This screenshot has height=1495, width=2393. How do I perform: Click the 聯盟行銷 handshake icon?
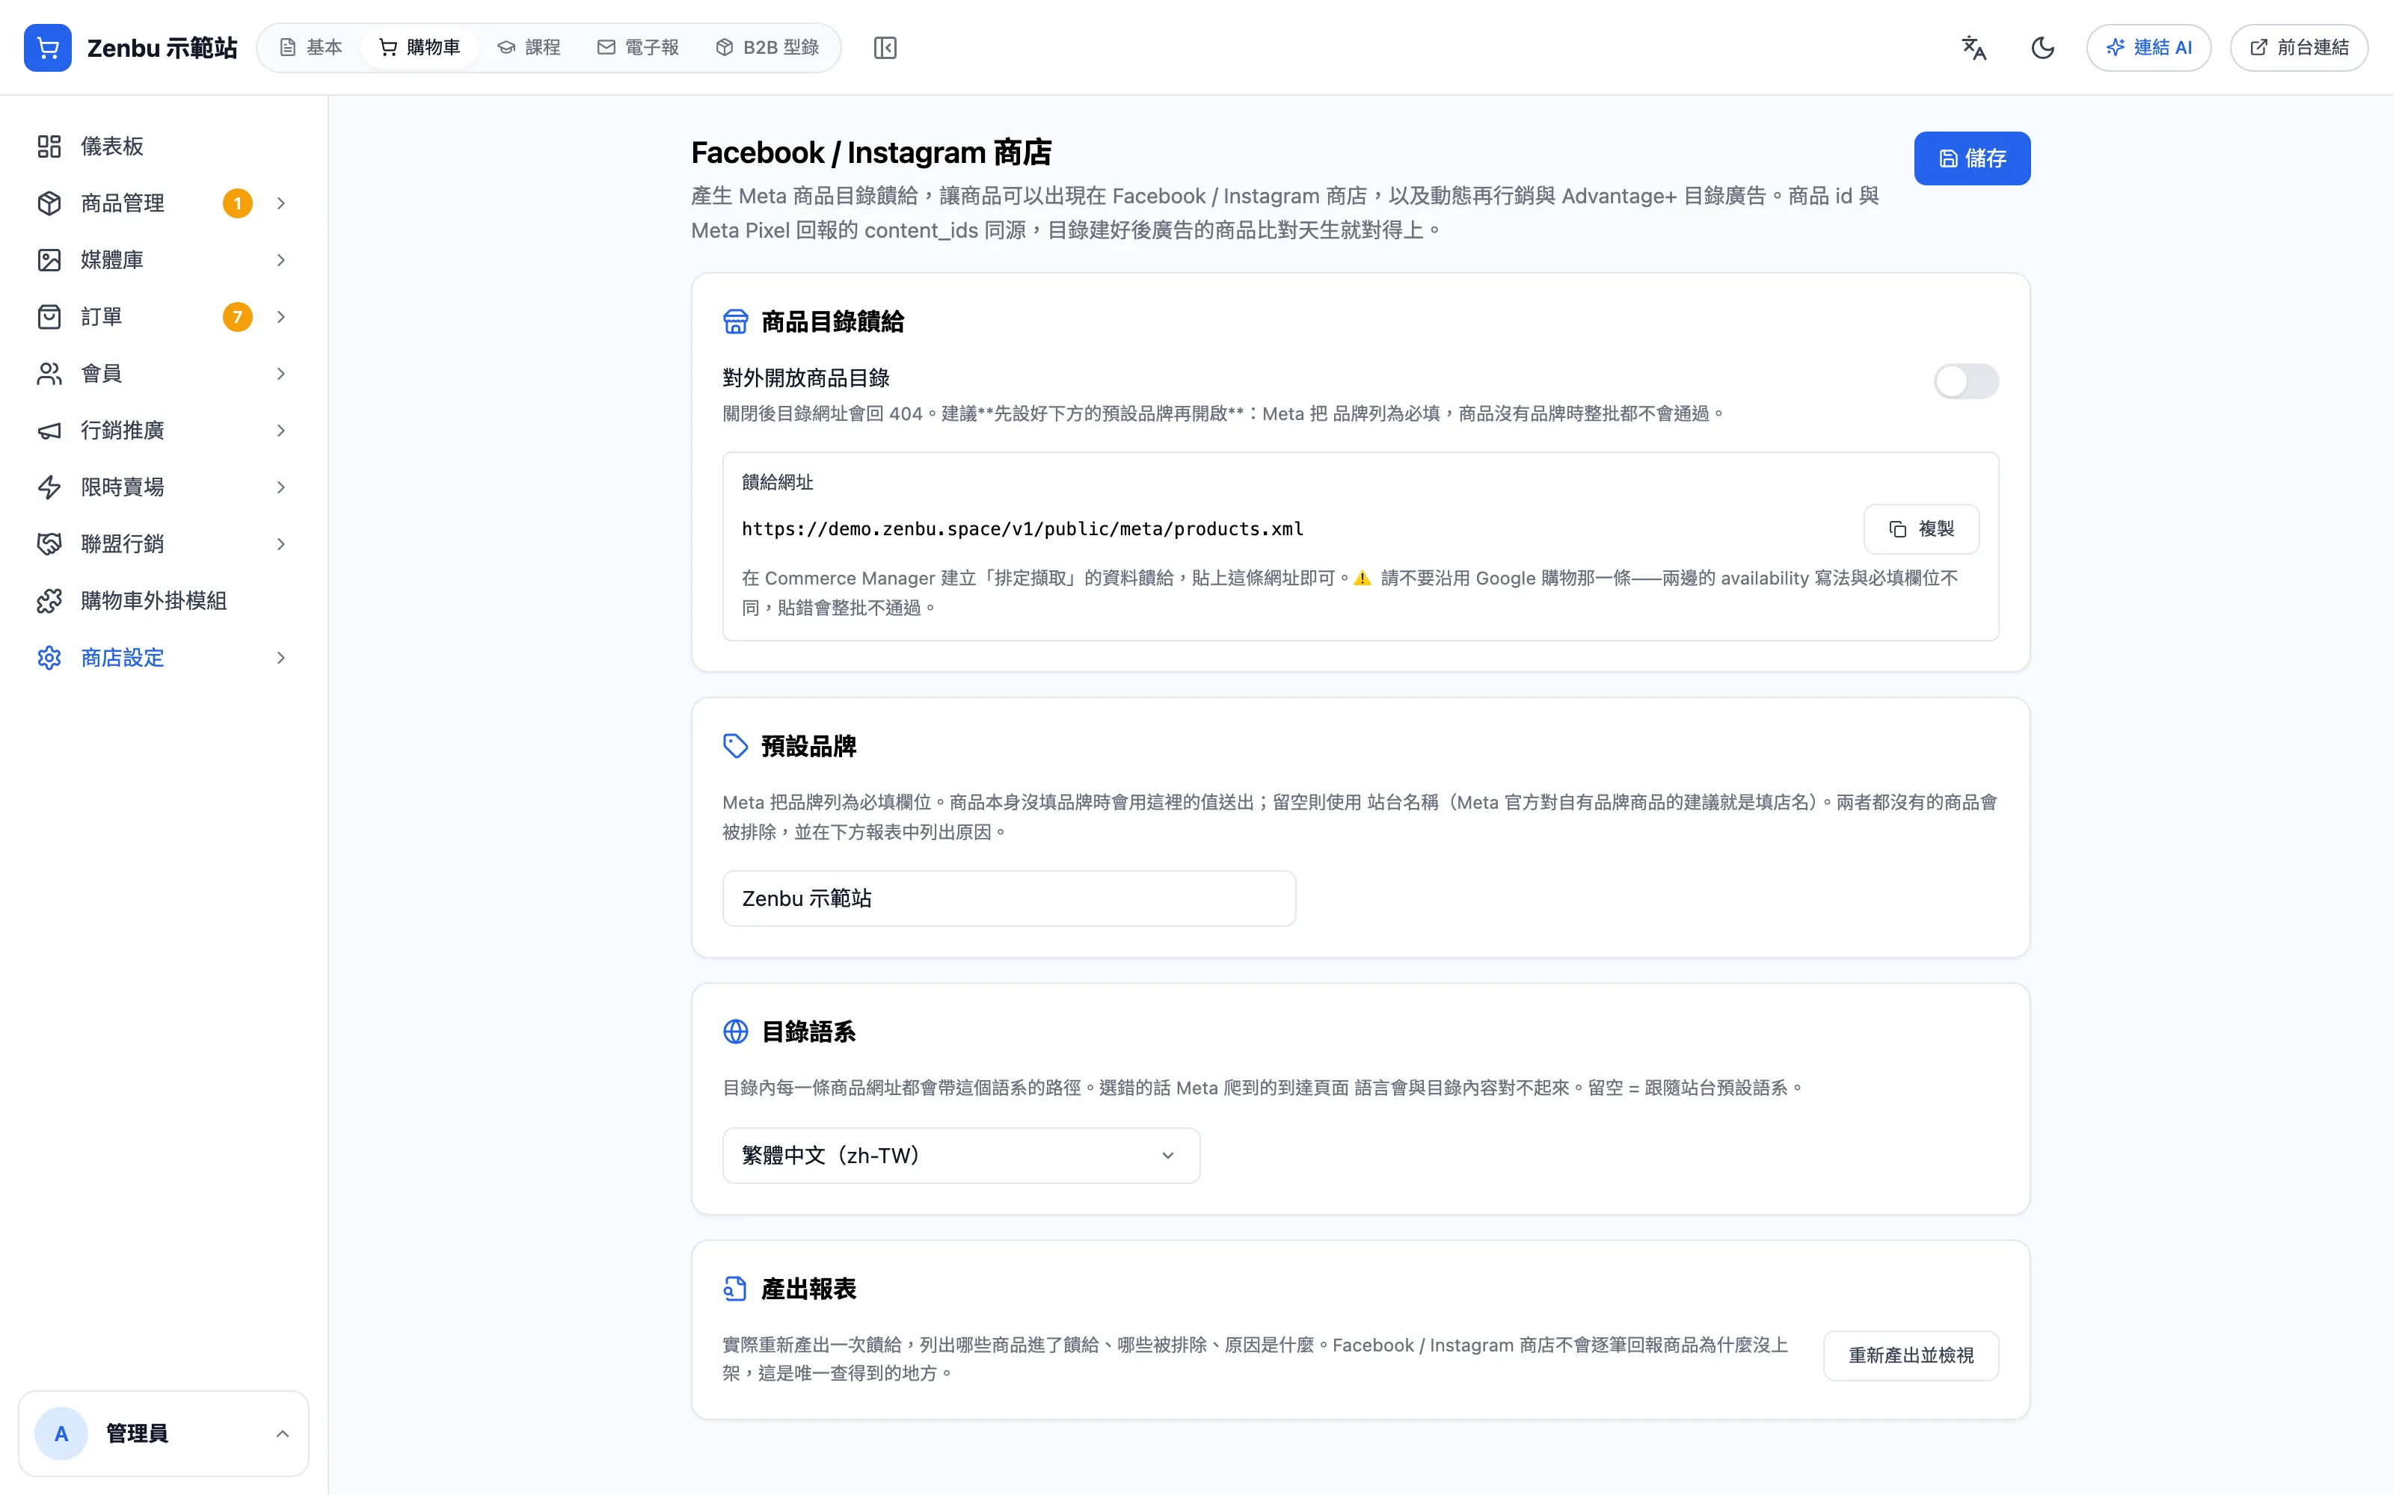[x=49, y=544]
